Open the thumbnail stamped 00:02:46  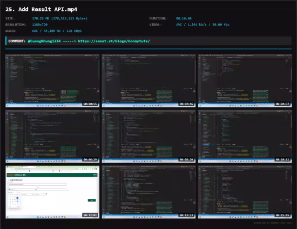(148, 80)
